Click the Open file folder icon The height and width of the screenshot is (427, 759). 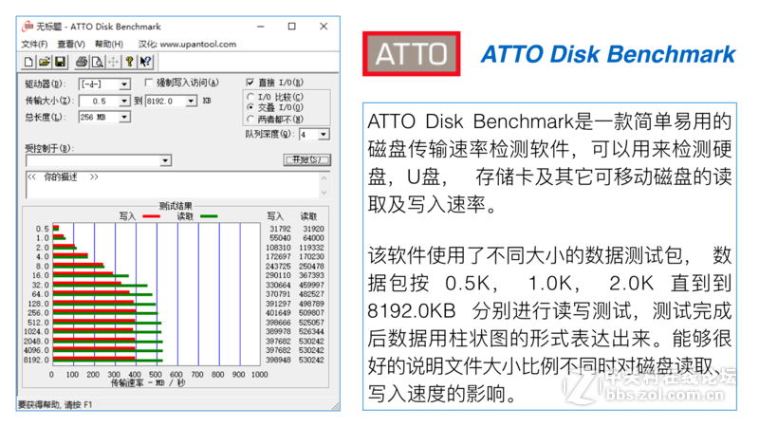pos(45,62)
